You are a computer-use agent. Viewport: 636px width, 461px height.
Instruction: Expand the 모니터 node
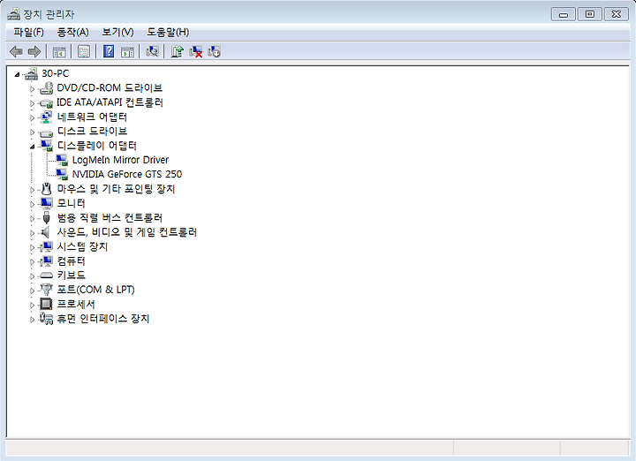(x=33, y=204)
